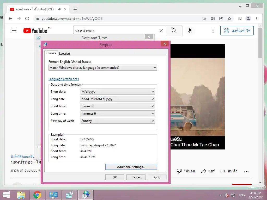The height and width of the screenshot is (200, 267).
Task: Open media controls icon in Chrome
Action: point(240,18)
